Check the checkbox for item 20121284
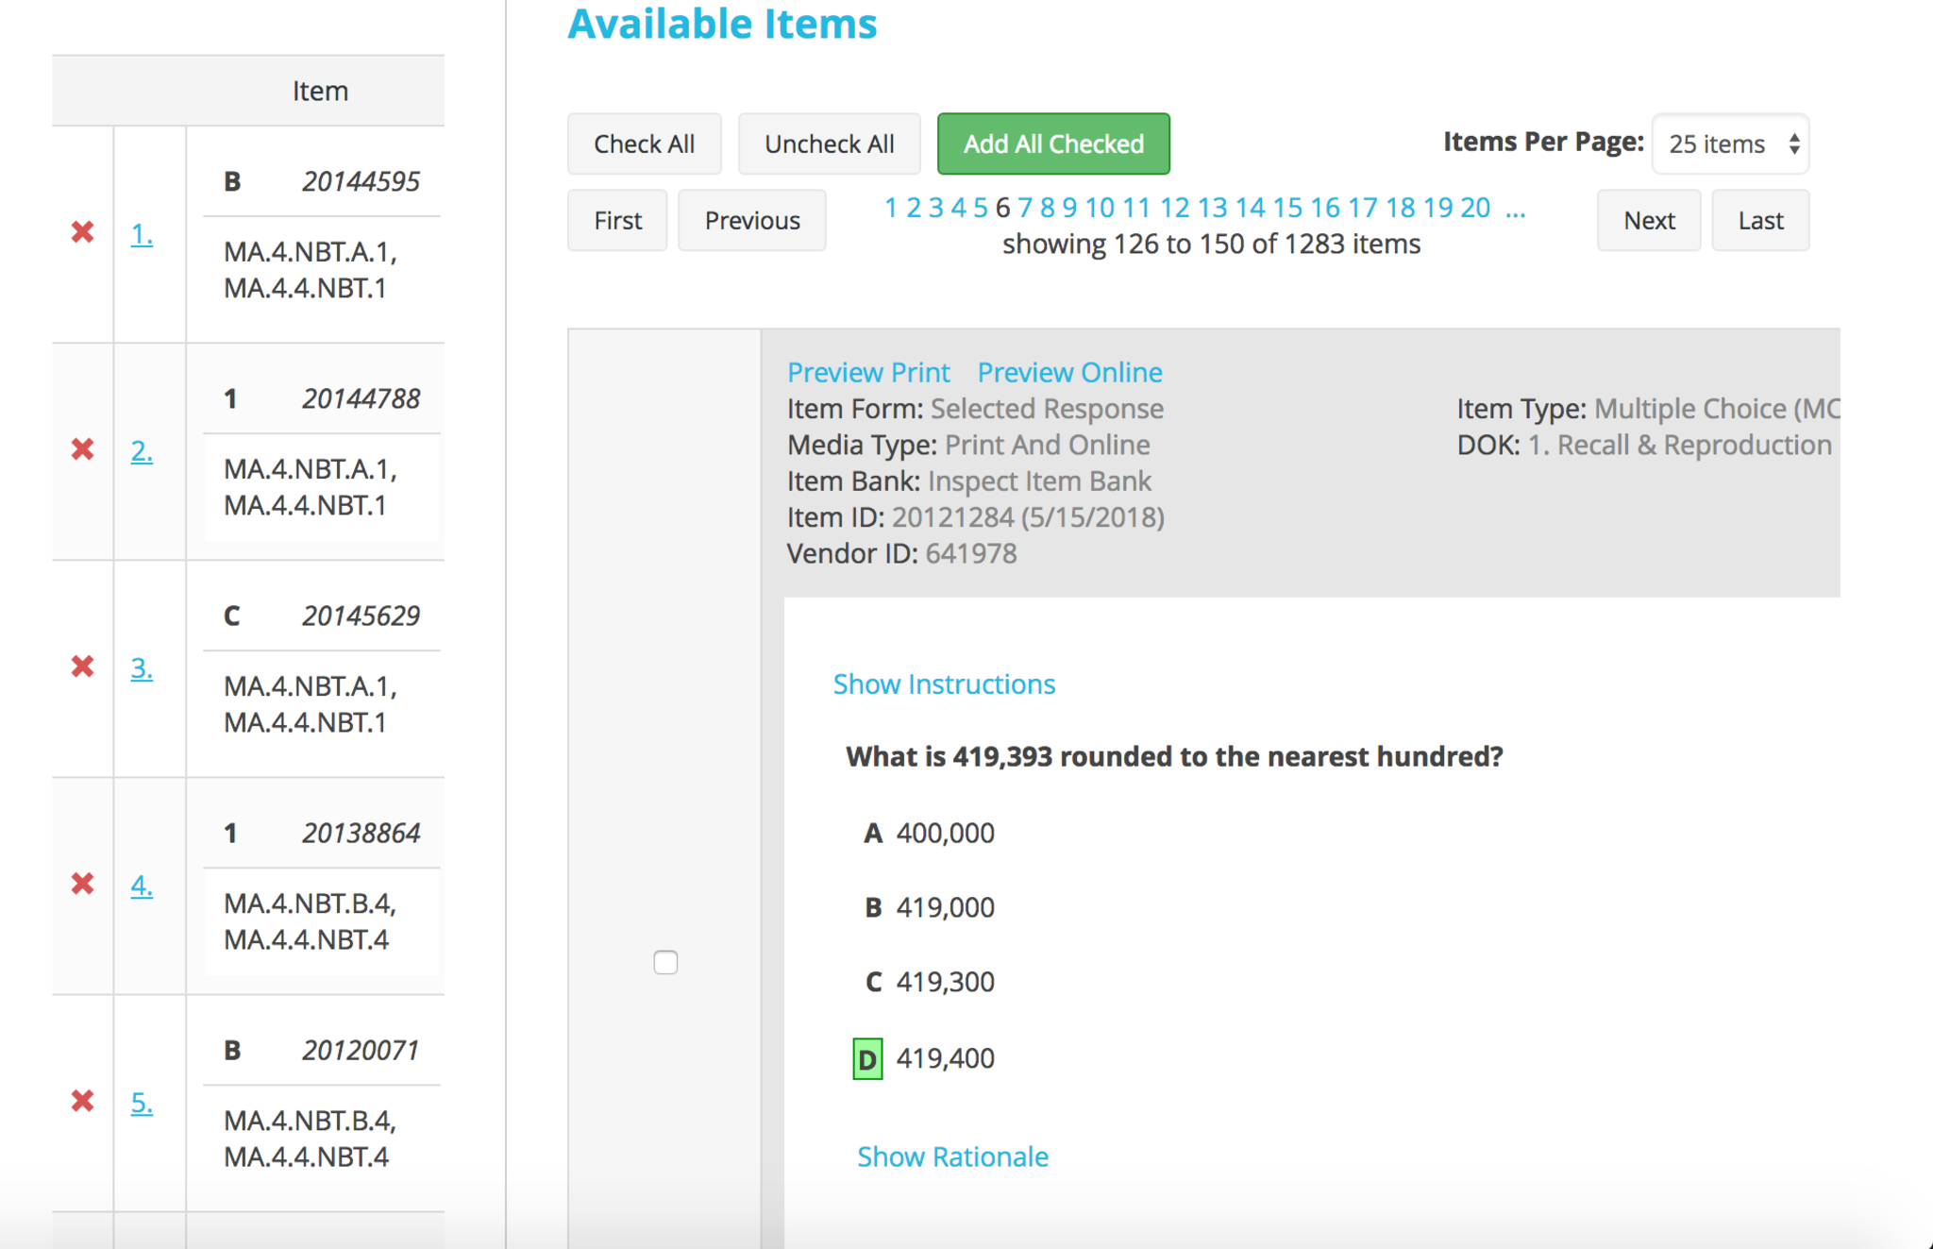This screenshot has width=1933, height=1249. [665, 962]
